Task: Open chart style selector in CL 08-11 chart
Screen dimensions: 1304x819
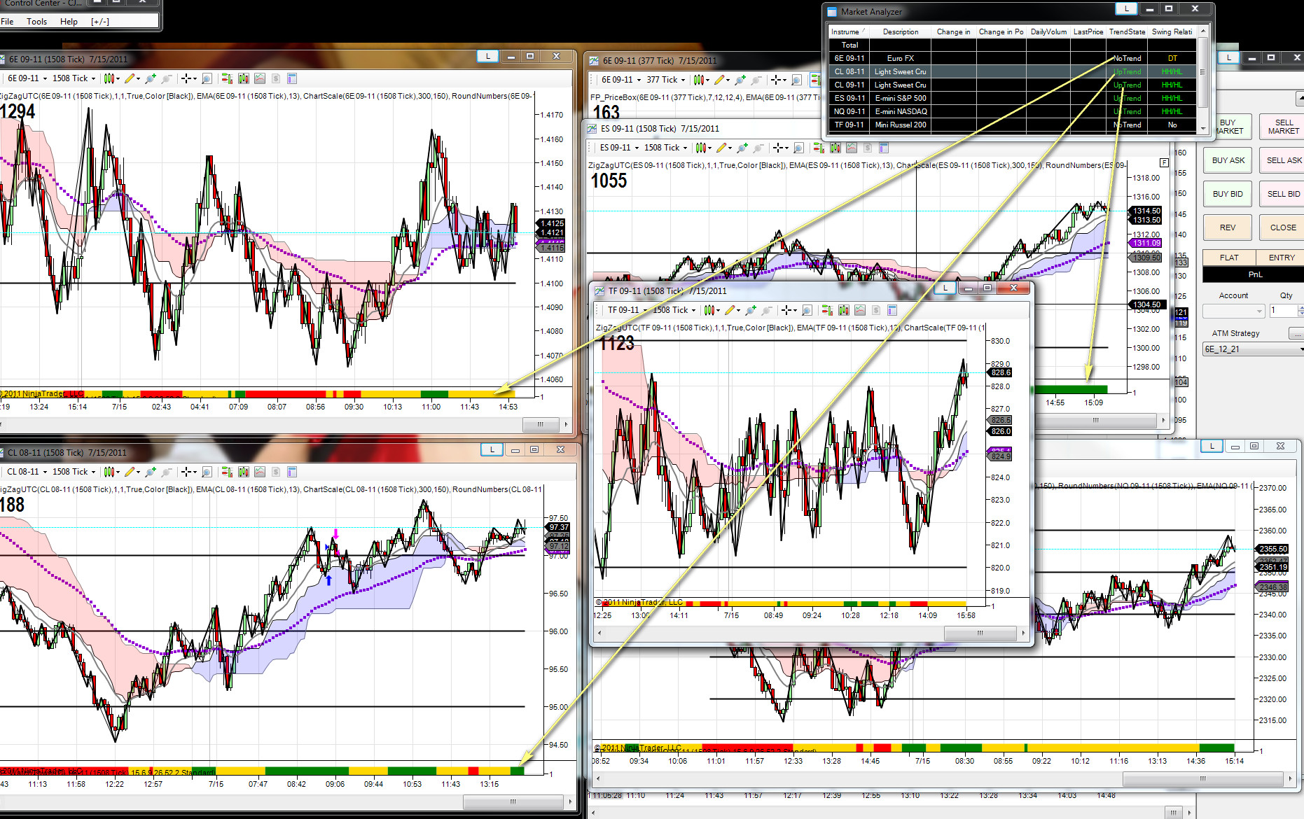Action: click(x=111, y=472)
